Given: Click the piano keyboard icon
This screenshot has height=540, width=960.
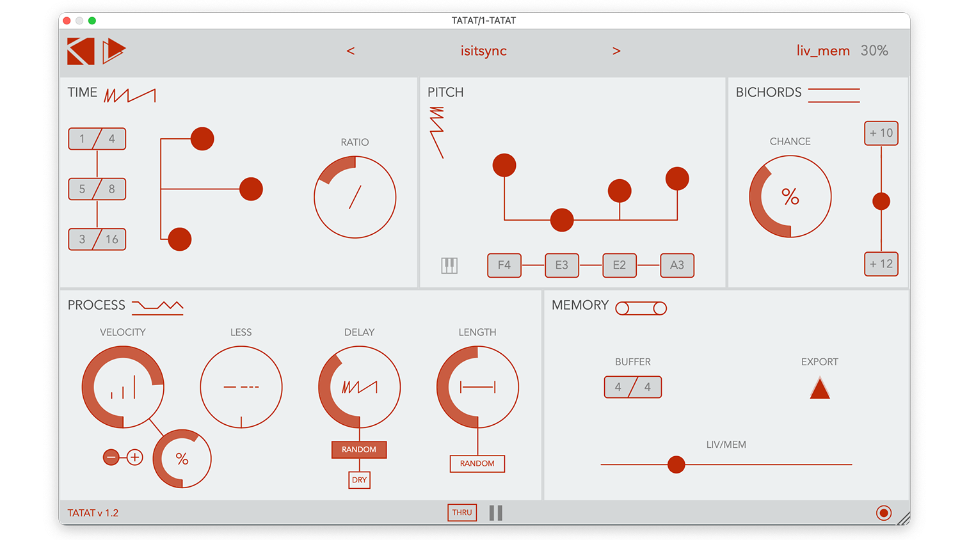Looking at the screenshot, I should click(449, 266).
